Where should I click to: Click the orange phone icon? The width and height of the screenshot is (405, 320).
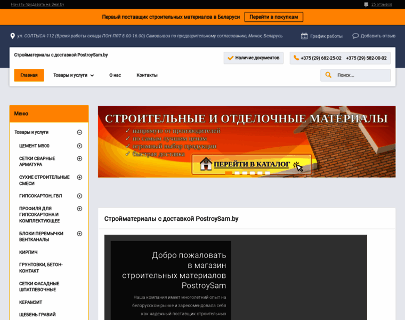(x=296, y=58)
